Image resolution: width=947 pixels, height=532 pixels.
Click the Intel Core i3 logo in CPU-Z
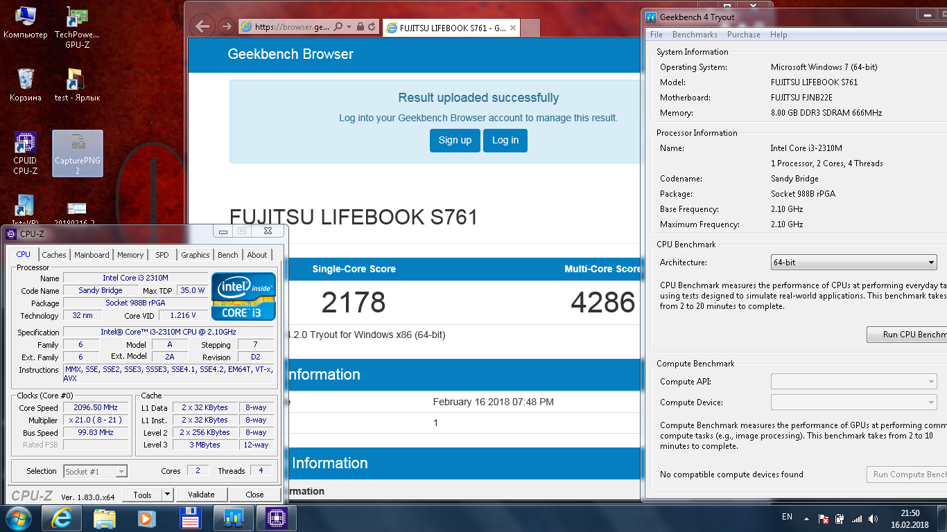click(243, 296)
